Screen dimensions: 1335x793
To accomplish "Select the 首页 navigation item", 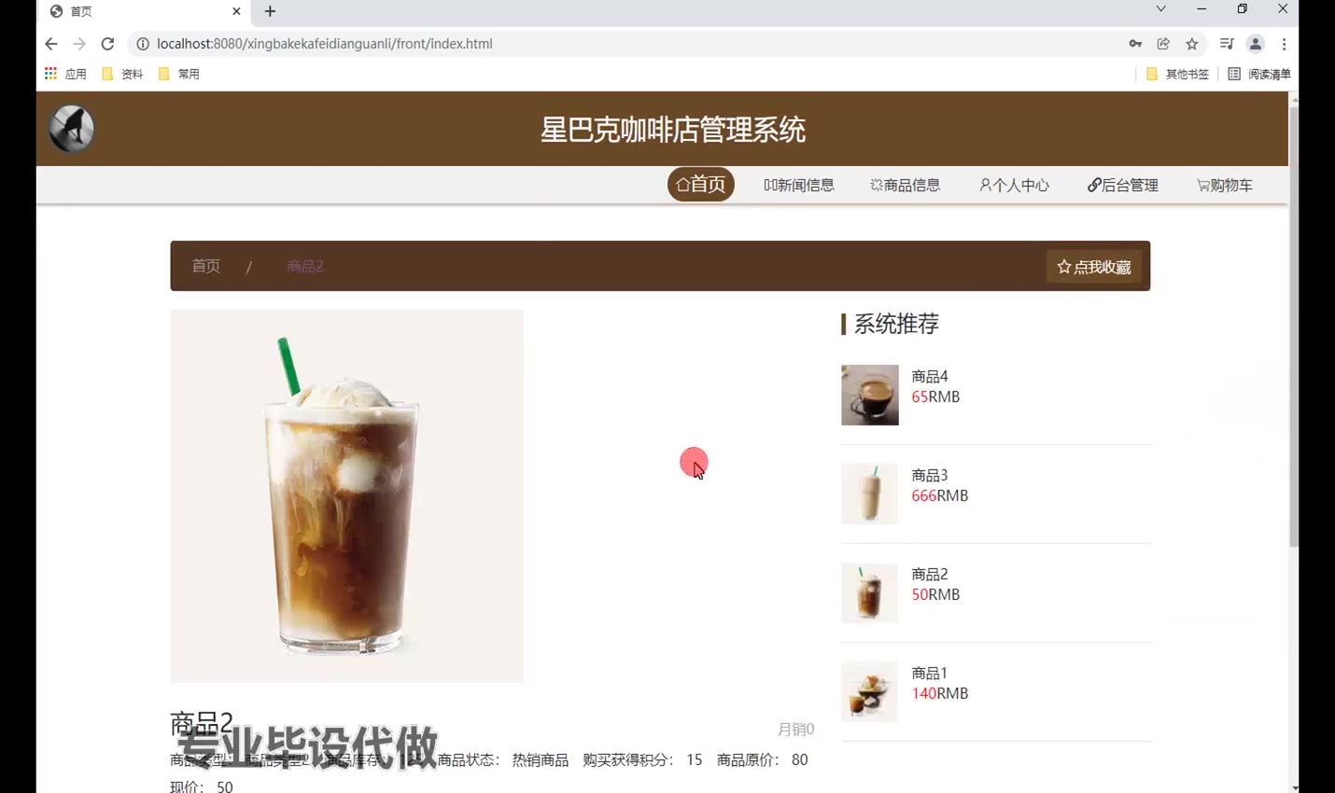I will click(x=701, y=185).
